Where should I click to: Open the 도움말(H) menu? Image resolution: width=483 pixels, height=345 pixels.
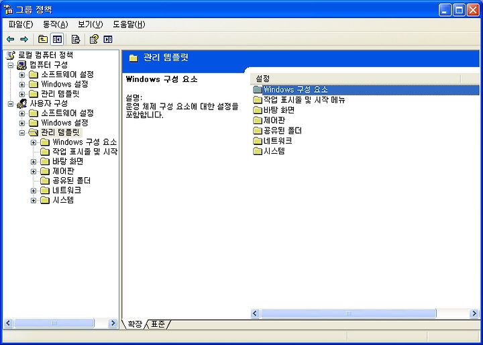pyautogui.click(x=129, y=24)
